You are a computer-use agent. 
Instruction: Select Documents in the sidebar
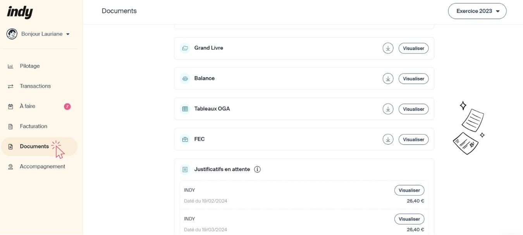34,146
